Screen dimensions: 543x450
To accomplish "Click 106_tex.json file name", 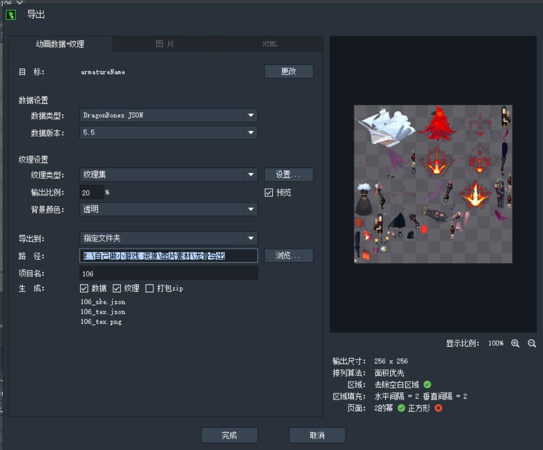I will (103, 312).
